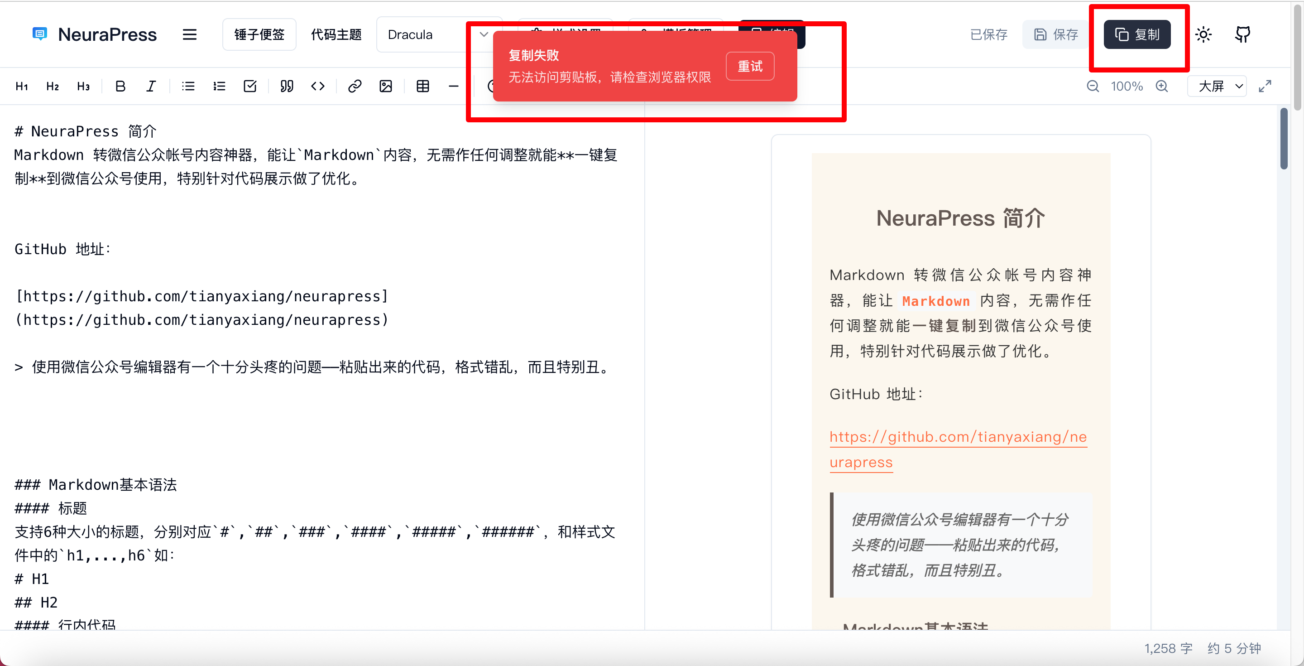Insert numbered list from the toolbar
Viewport: 1304px width, 666px height.
(219, 86)
